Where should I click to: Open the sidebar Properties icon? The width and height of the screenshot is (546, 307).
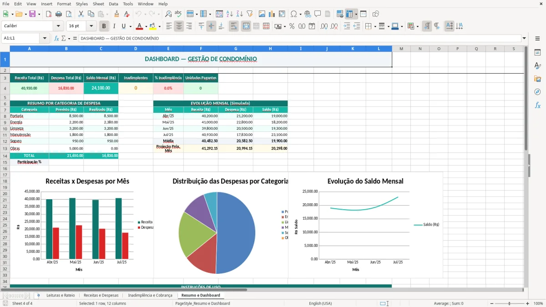(x=537, y=53)
